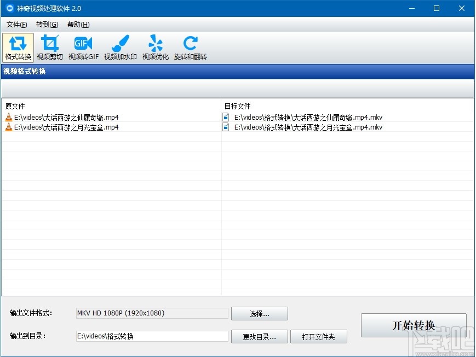Click the 更改目录... button

tap(260, 337)
